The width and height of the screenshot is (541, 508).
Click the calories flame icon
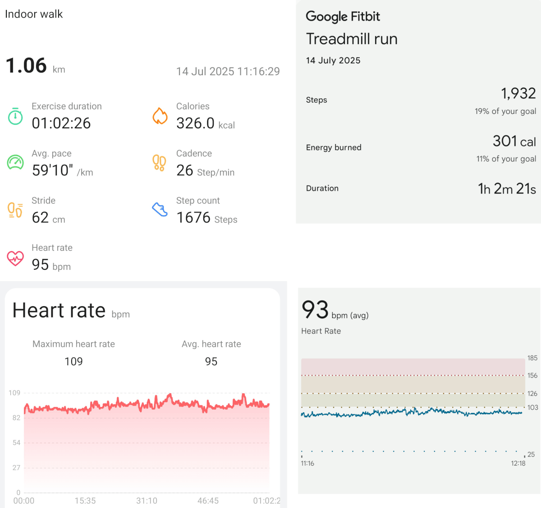(x=160, y=116)
